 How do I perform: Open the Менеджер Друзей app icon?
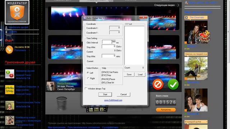[x=10, y=74]
